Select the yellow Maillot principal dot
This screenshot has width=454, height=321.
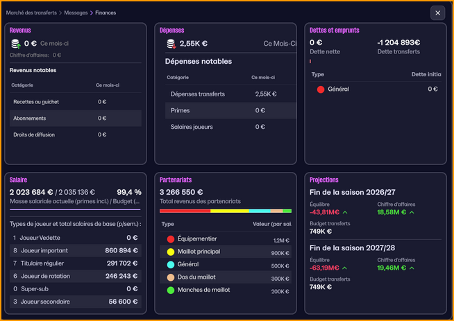pyautogui.click(x=171, y=252)
